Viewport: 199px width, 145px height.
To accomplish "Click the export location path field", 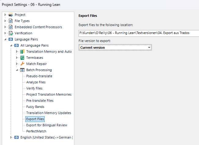I will [138, 33].
